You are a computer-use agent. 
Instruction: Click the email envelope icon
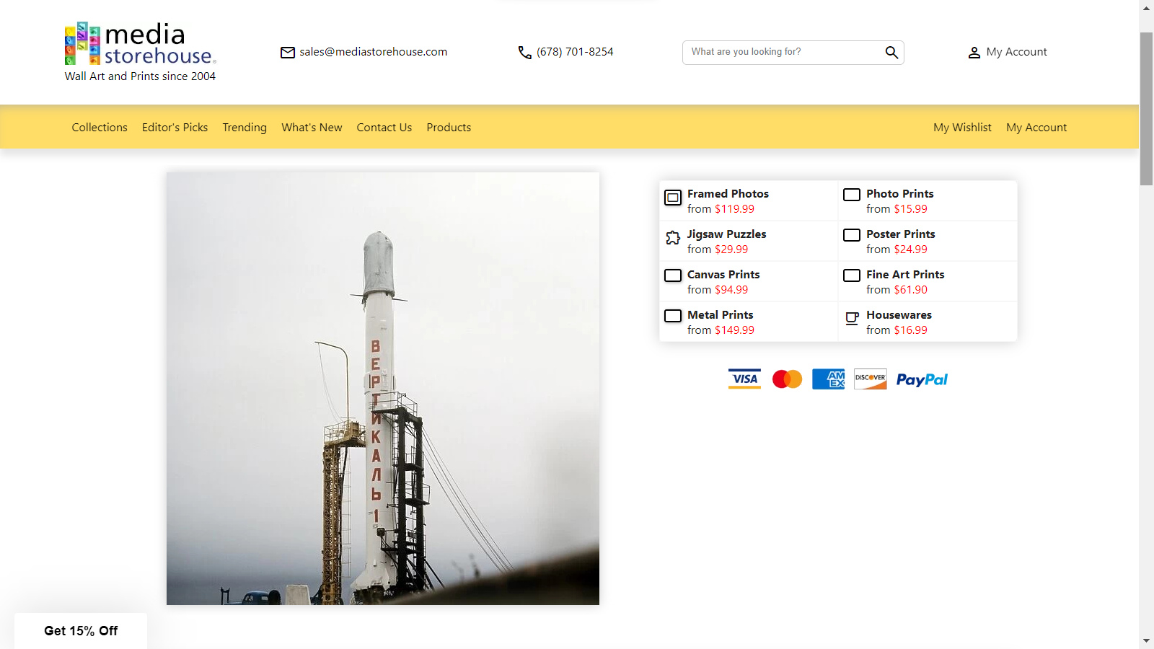pyautogui.click(x=288, y=53)
